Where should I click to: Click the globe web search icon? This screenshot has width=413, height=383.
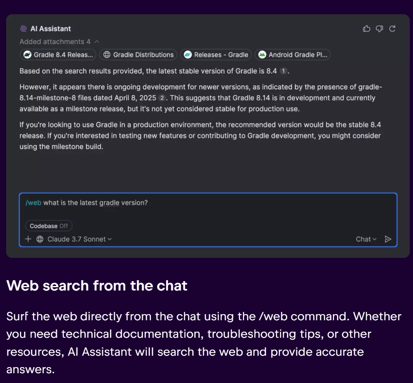pos(40,239)
